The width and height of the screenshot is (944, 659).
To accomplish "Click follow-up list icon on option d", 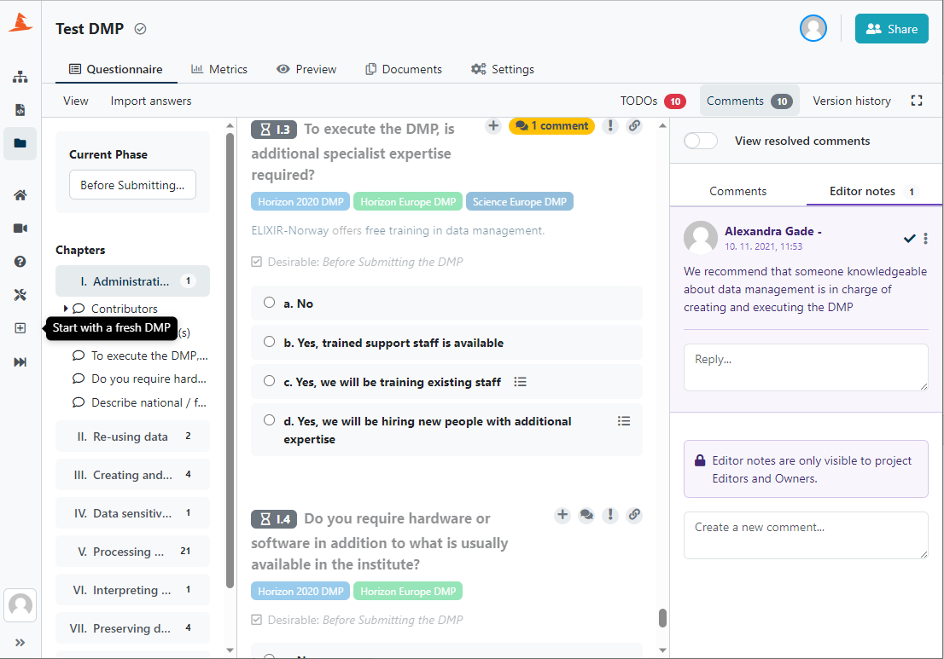I will pyautogui.click(x=624, y=421).
